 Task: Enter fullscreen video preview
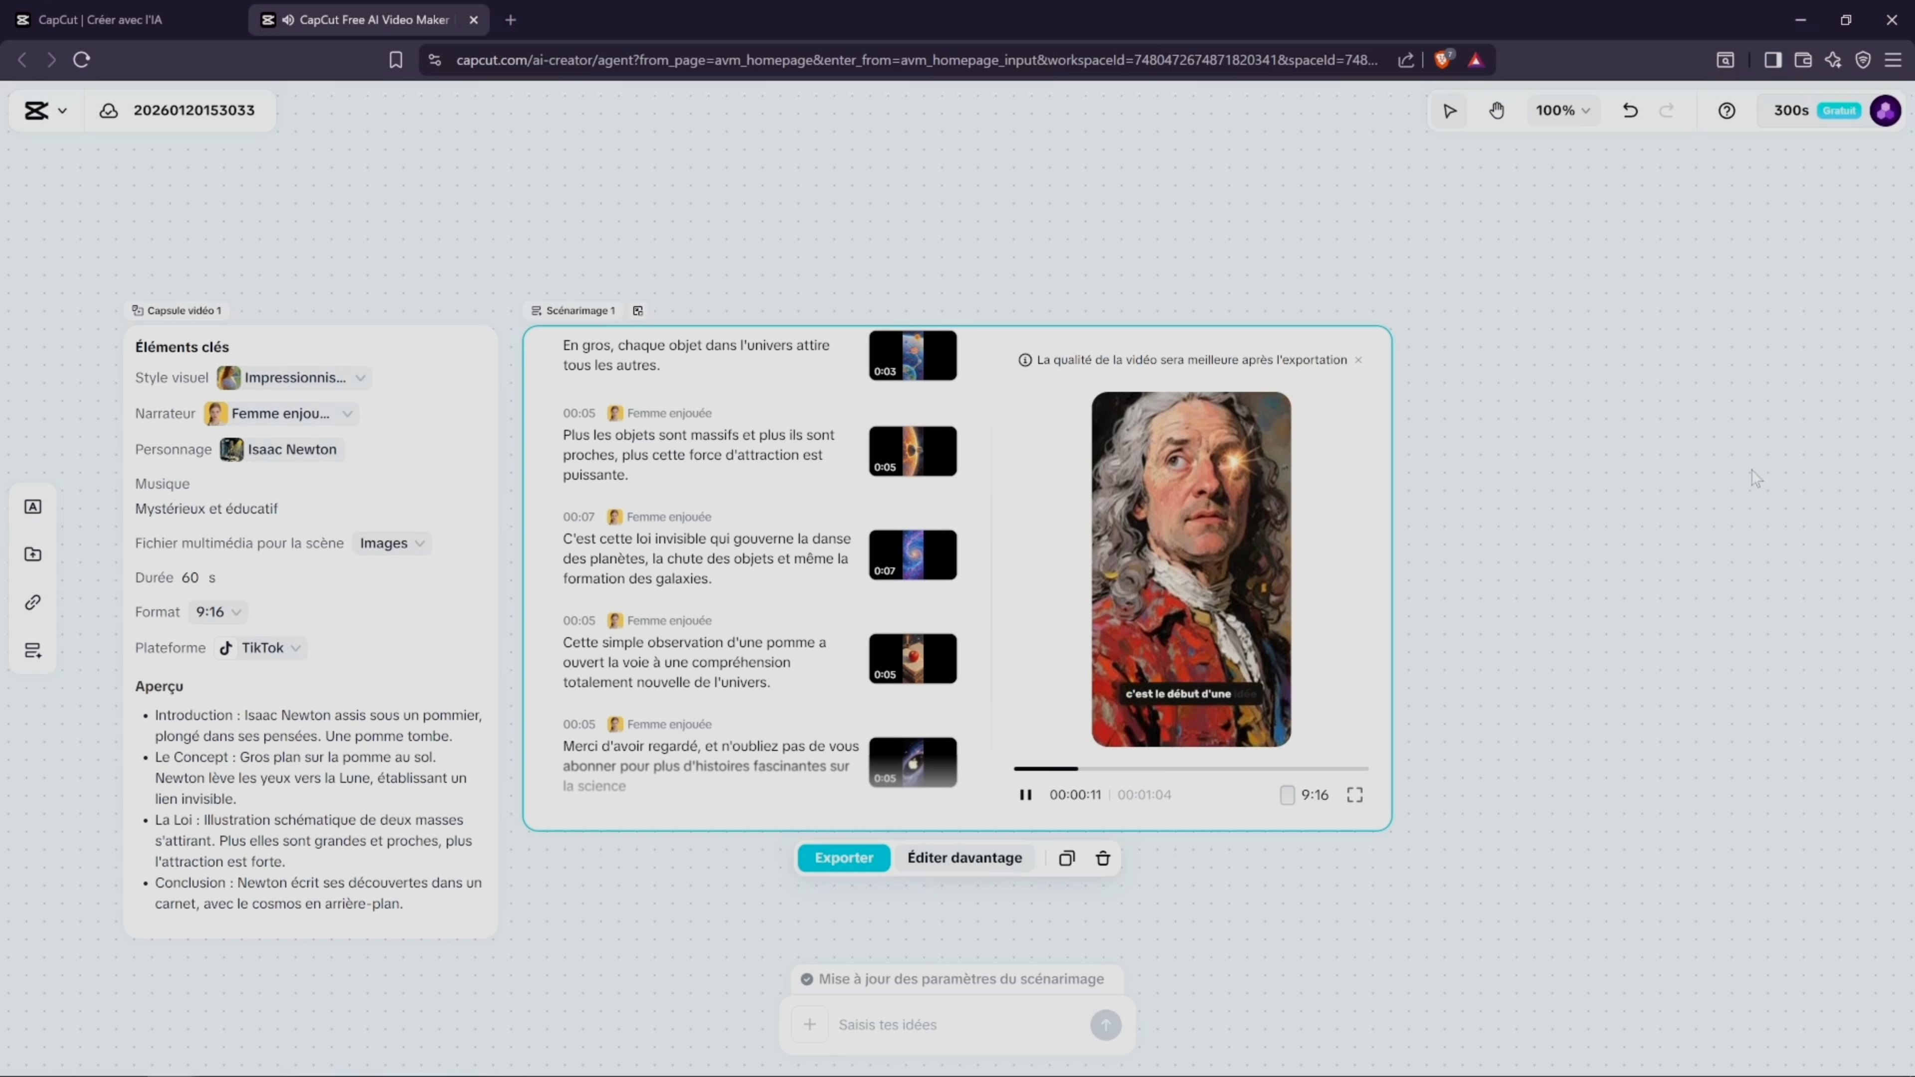tap(1354, 795)
